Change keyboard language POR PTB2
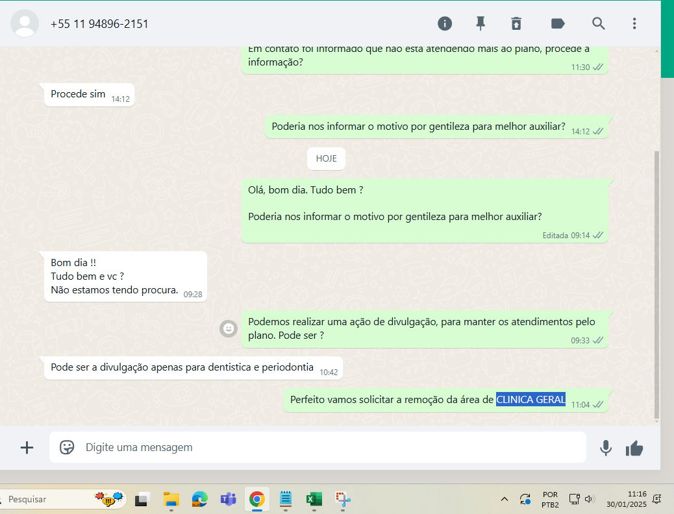674x514 pixels. click(x=550, y=499)
